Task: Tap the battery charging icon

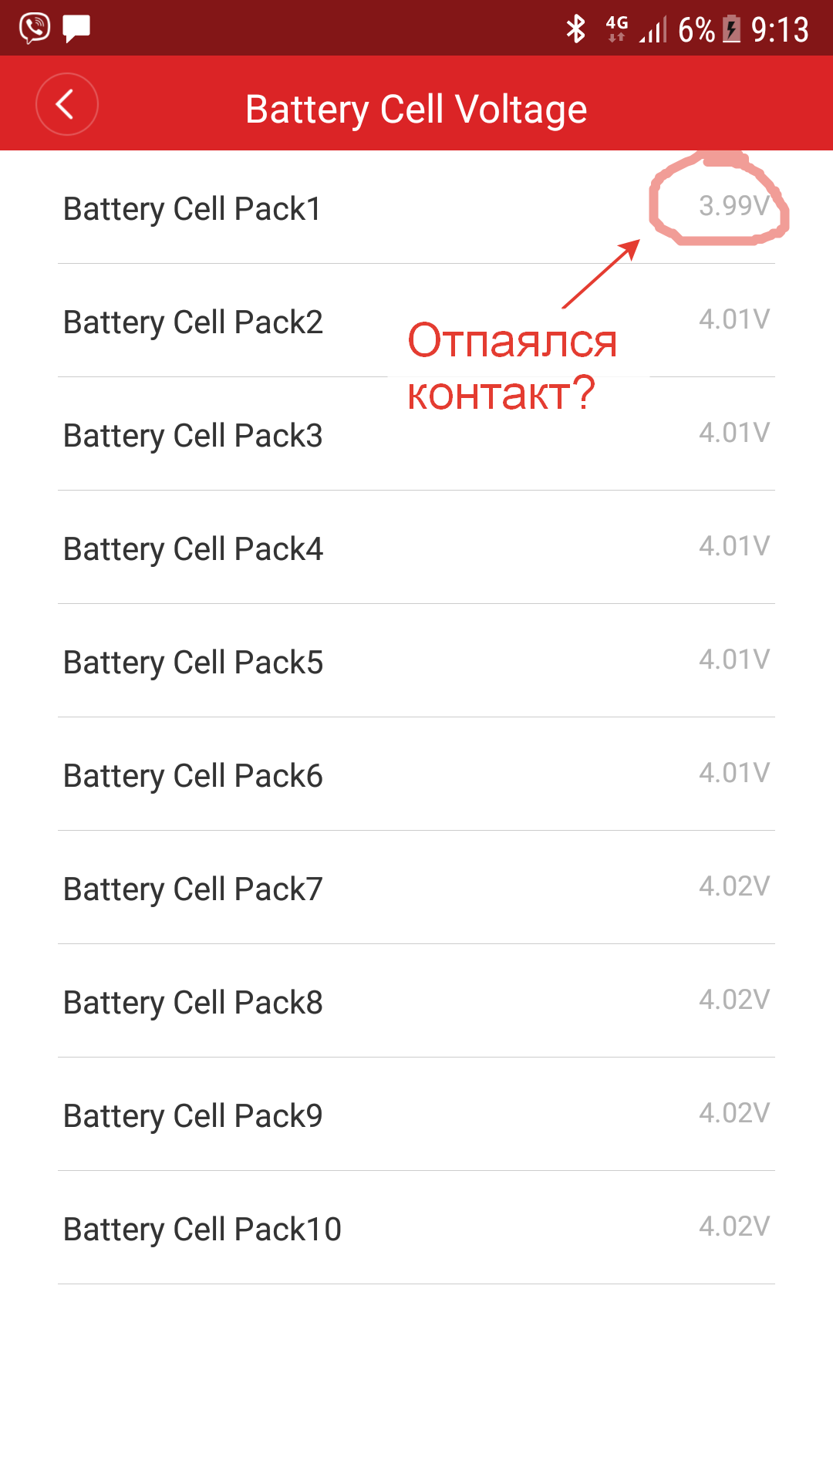Action: tap(731, 29)
